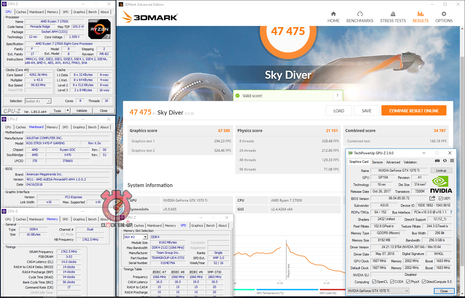Toggle the OpenCL computing checkbox
This screenshot has height=298, width=465.
point(374,282)
